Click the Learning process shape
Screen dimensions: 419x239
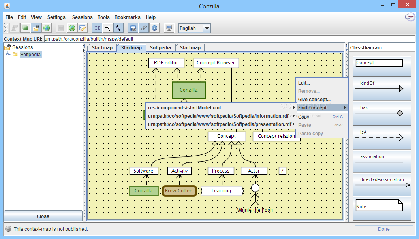pos(222,191)
